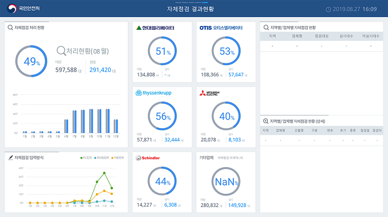Click zoom icon by 지역별/업체별 자체점검 현황 (상세)
This screenshot has height=217, width=388.
pos(266,121)
